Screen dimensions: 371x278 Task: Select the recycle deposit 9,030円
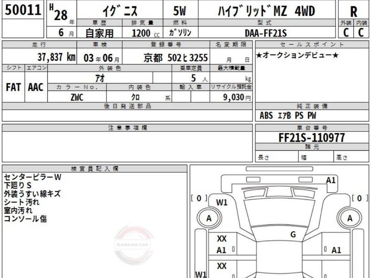tap(237, 97)
